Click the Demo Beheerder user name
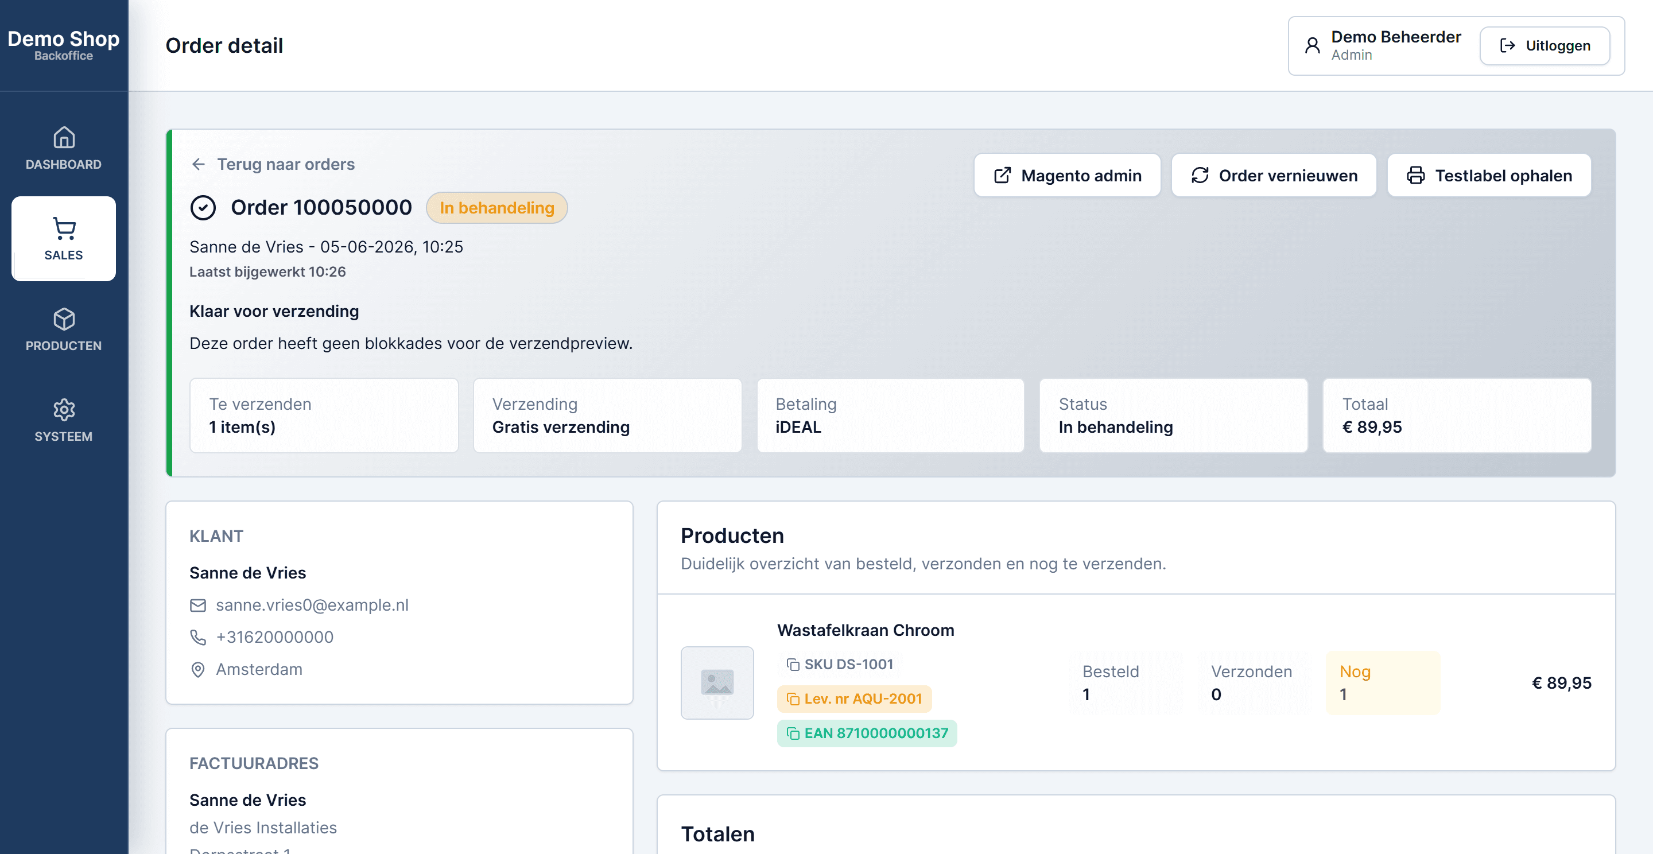The width and height of the screenshot is (1653, 854). (x=1396, y=37)
